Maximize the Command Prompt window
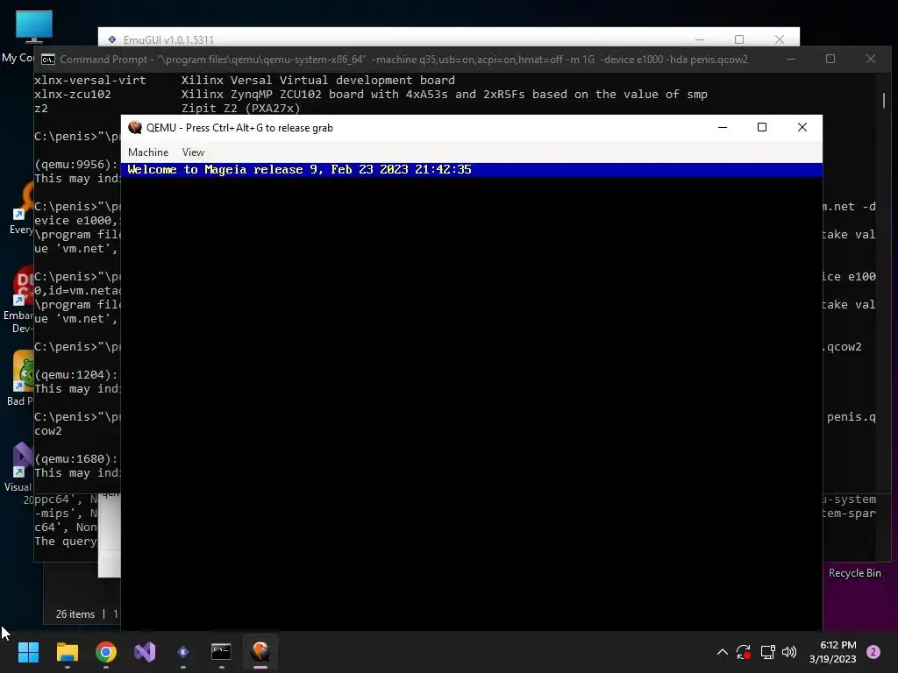This screenshot has width=898, height=673. click(x=830, y=59)
